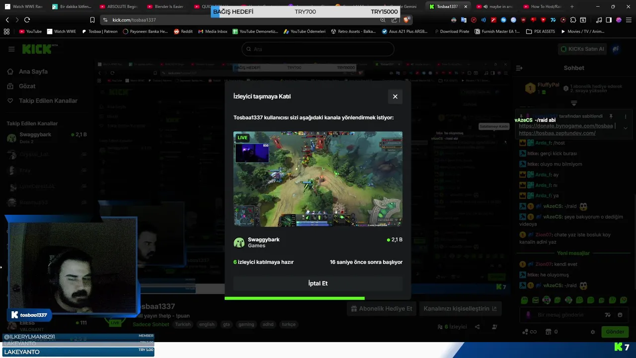Viewport: 636px width, 358px height.
Task: Toggle the browser sidebar panel icon
Action: [x=609, y=20]
